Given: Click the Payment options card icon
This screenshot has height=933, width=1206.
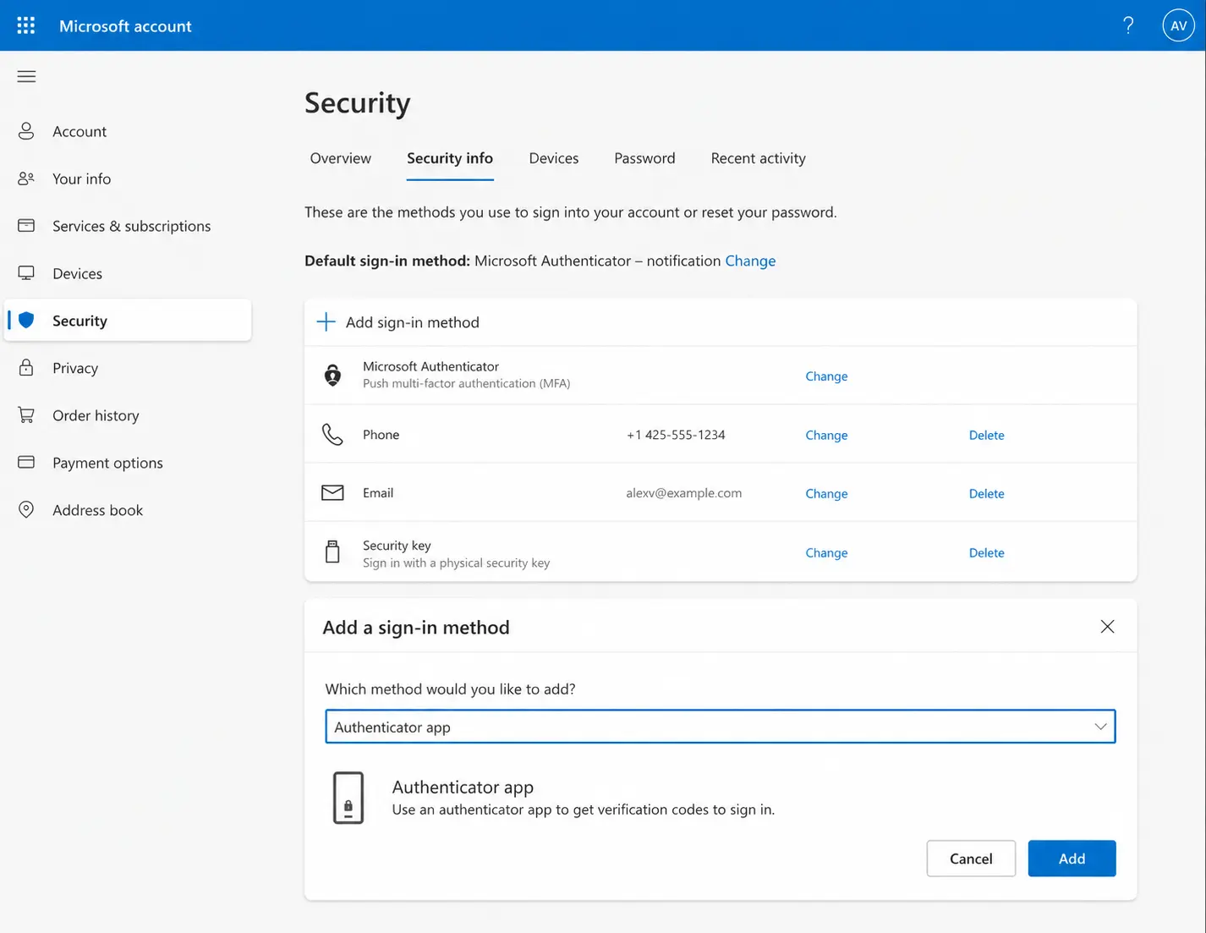Looking at the screenshot, I should [26, 462].
